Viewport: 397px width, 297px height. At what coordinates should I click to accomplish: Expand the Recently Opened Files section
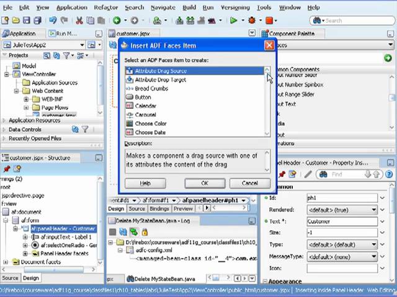(4, 139)
